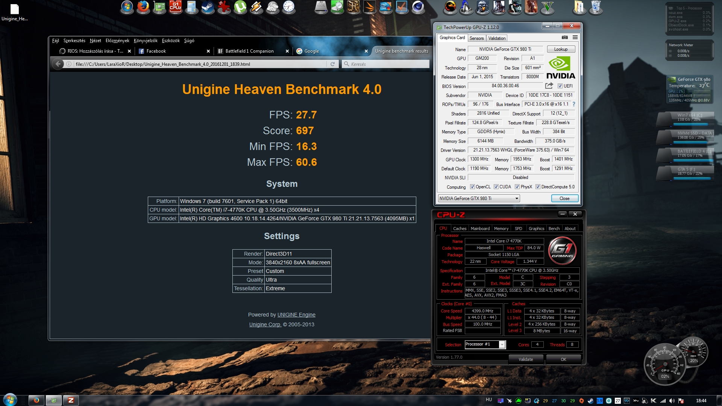Click the OK button in CPU-Z
This screenshot has height=406, width=722.
563,359
